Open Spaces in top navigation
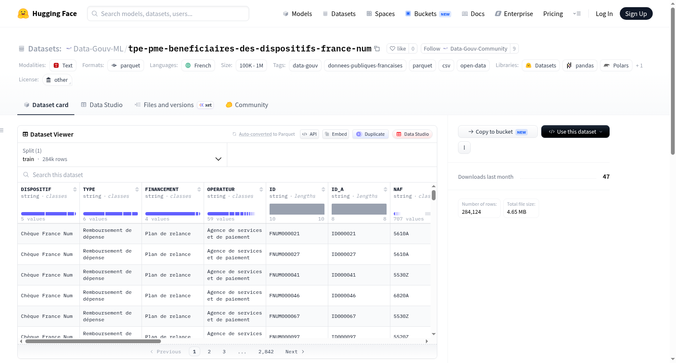This screenshot has width=676, height=363. tap(380, 14)
